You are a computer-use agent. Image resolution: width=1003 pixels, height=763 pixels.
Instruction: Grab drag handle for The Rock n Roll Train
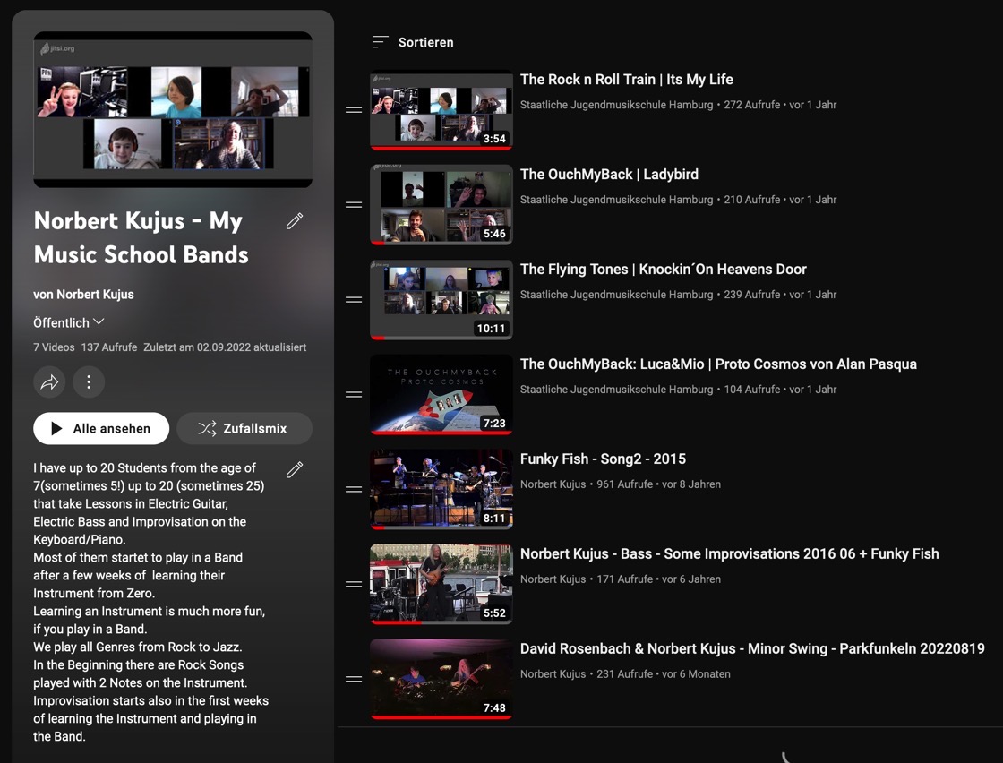354,110
